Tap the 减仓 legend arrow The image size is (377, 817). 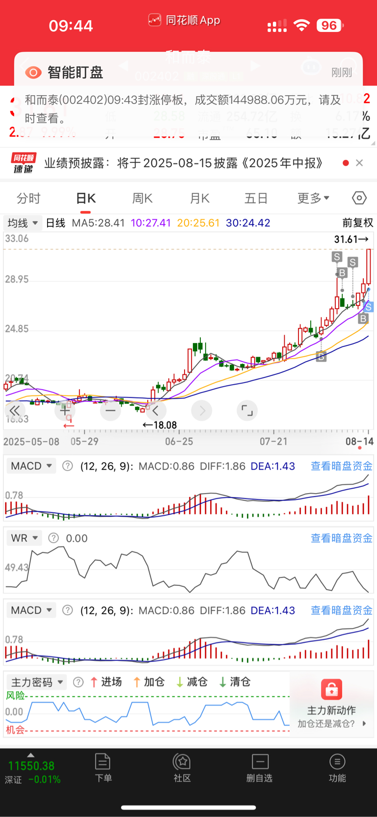(x=180, y=682)
